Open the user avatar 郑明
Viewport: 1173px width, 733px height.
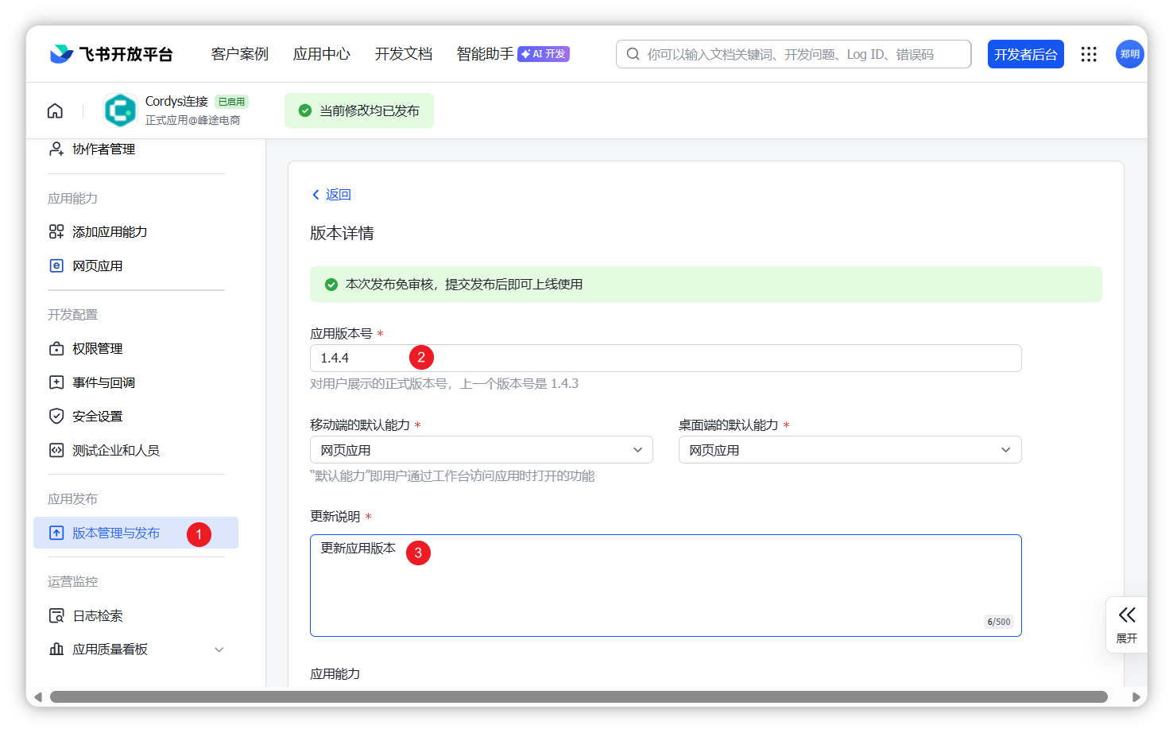[1129, 54]
